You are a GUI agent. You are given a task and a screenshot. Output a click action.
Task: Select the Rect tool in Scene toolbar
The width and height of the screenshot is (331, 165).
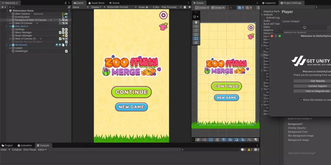pyautogui.click(x=196, y=39)
